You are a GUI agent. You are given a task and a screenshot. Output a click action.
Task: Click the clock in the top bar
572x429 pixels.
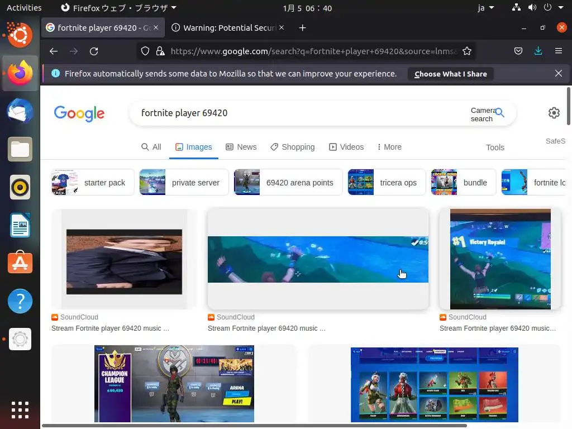[x=307, y=8]
